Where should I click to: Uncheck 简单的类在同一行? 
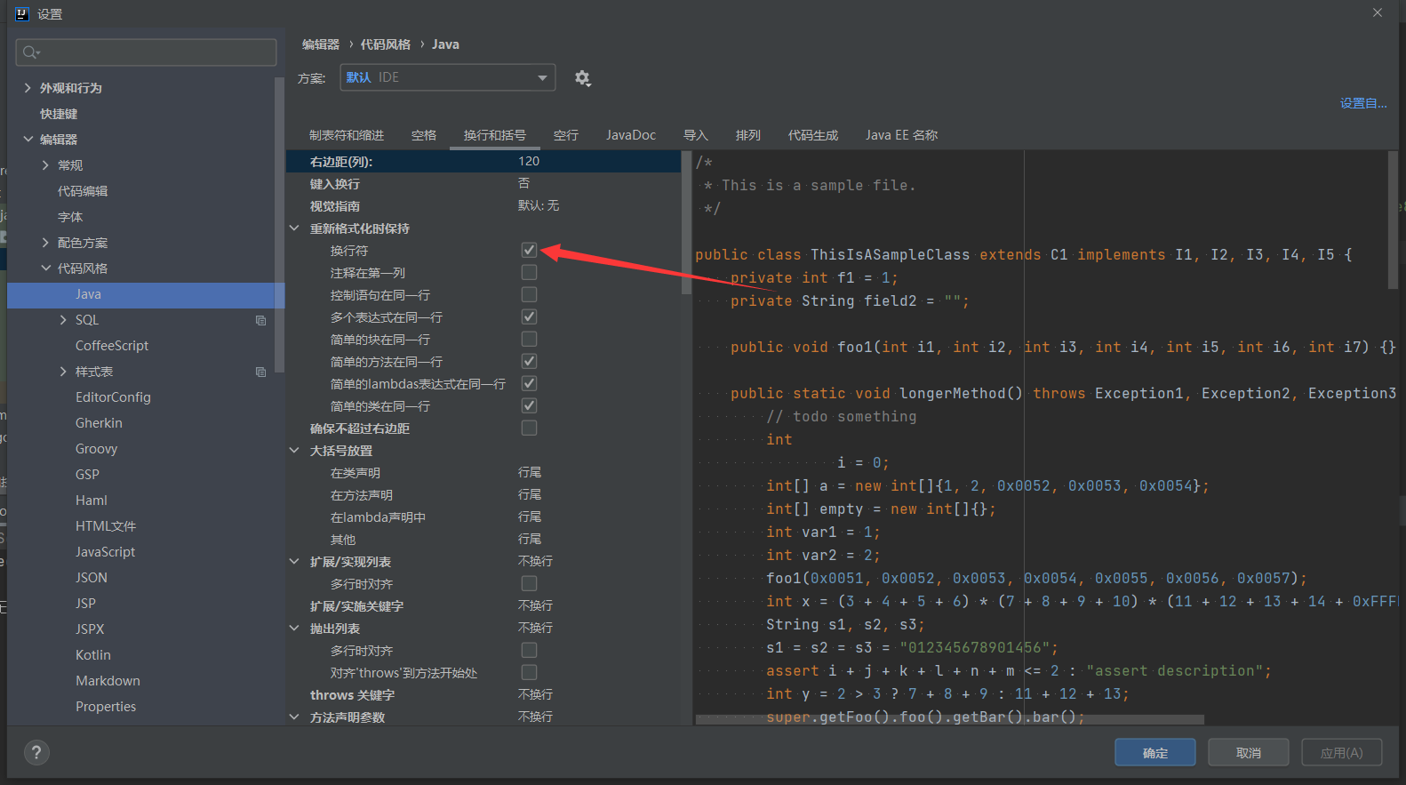529,405
